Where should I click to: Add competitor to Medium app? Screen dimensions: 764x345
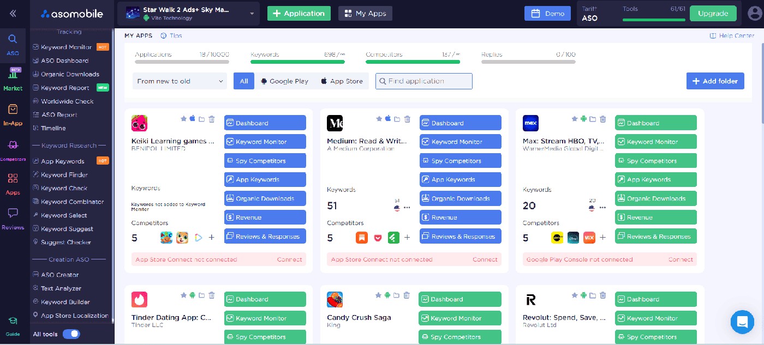coord(407,238)
